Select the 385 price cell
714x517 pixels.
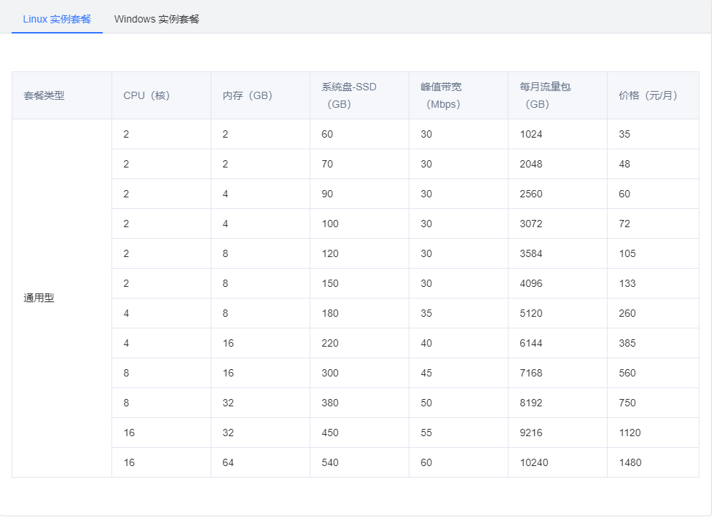pyautogui.click(x=627, y=343)
